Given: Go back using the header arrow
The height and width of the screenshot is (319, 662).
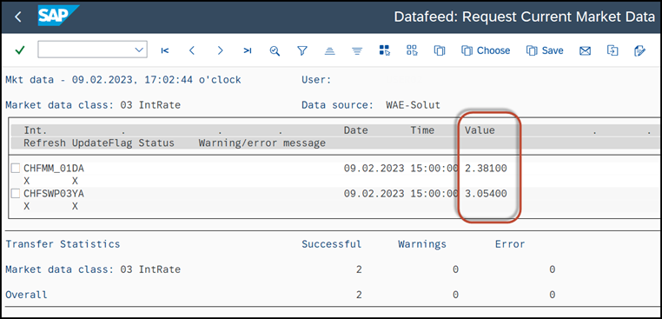Looking at the screenshot, I should (17, 17).
